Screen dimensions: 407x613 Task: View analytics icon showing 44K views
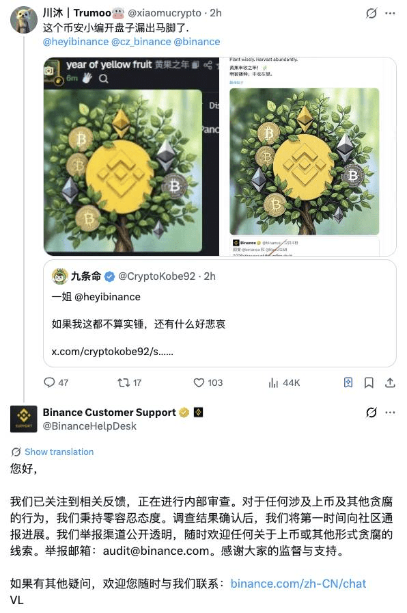pos(273,382)
